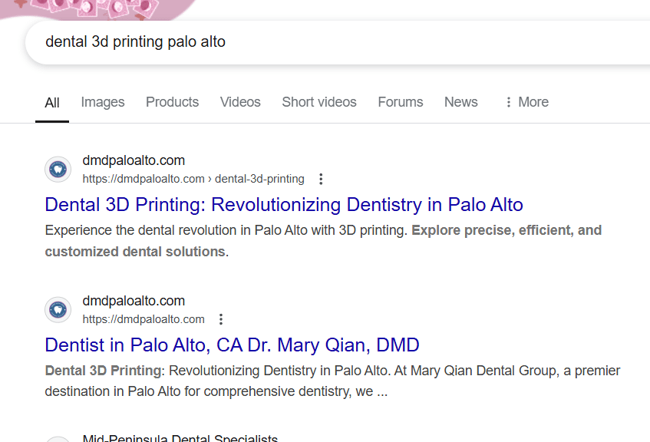Open three-dot options for the Dr. Mary Qian result

click(221, 319)
